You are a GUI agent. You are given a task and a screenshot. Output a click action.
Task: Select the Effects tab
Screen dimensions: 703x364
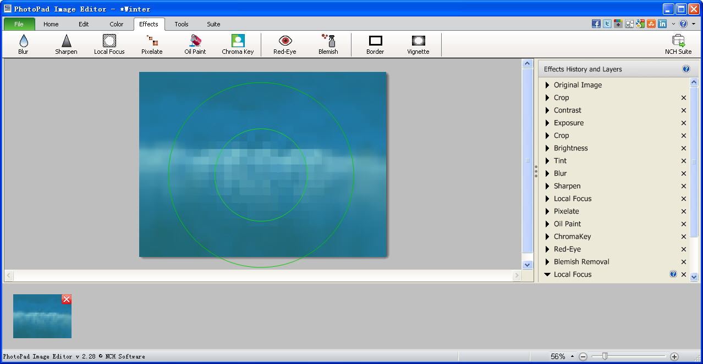(149, 24)
